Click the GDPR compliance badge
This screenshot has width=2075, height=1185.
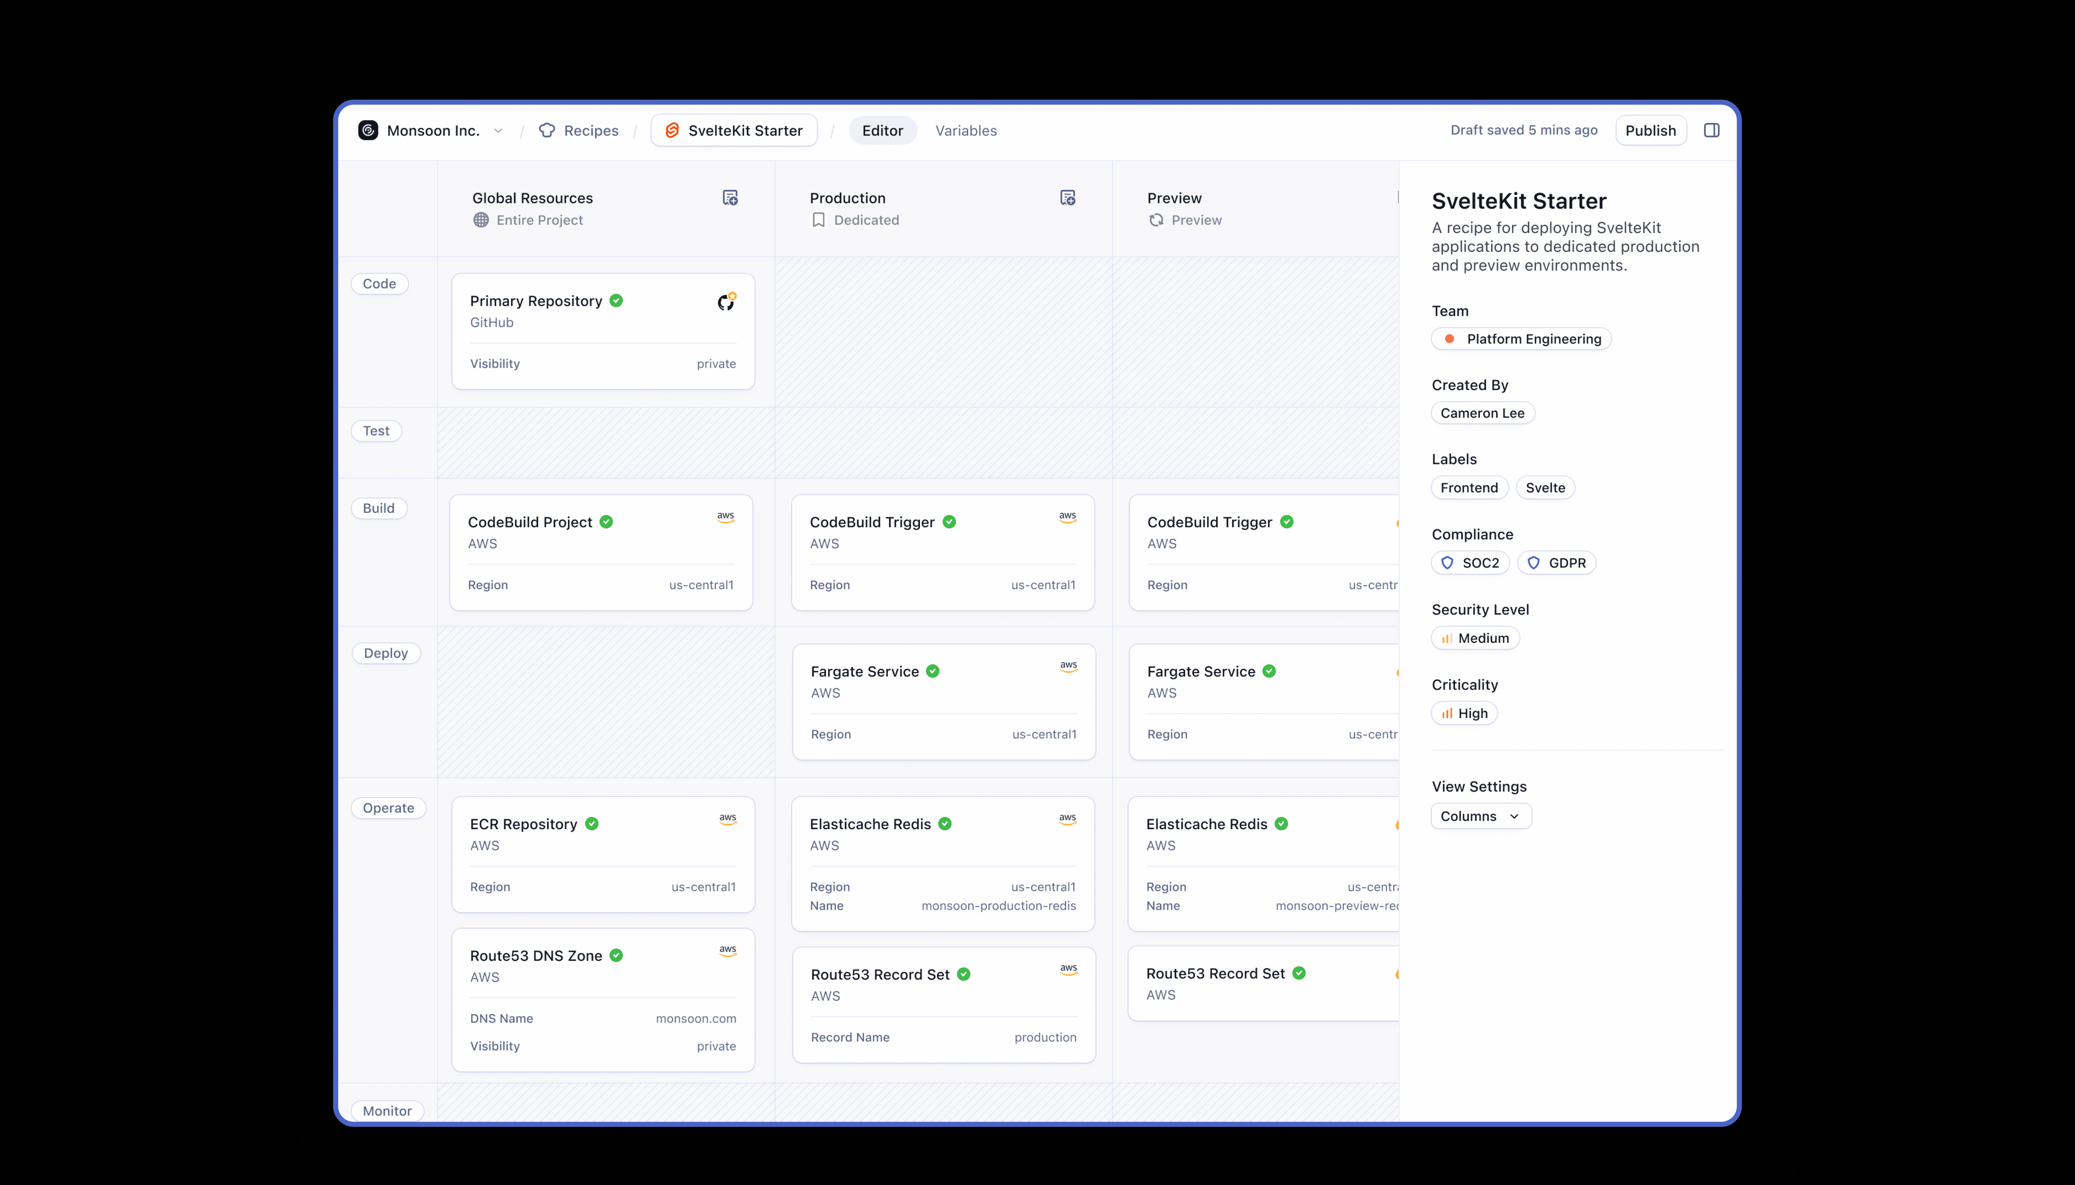coord(1557,563)
